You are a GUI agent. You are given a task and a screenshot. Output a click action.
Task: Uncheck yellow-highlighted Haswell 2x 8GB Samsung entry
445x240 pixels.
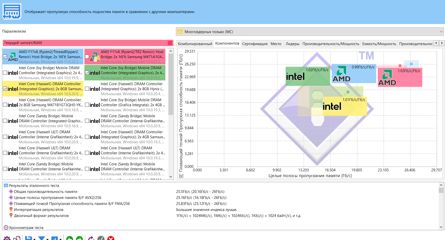click(5, 89)
